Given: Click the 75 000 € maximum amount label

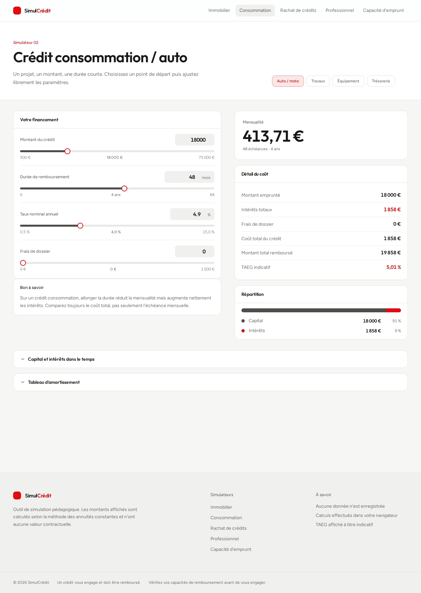Looking at the screenshot, I should [207, 157].
